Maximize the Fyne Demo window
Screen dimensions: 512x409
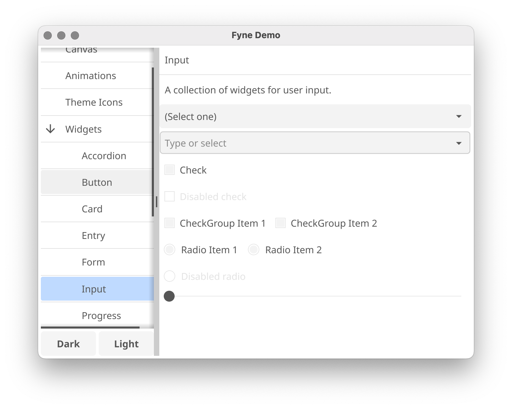[x=75, y=35]
